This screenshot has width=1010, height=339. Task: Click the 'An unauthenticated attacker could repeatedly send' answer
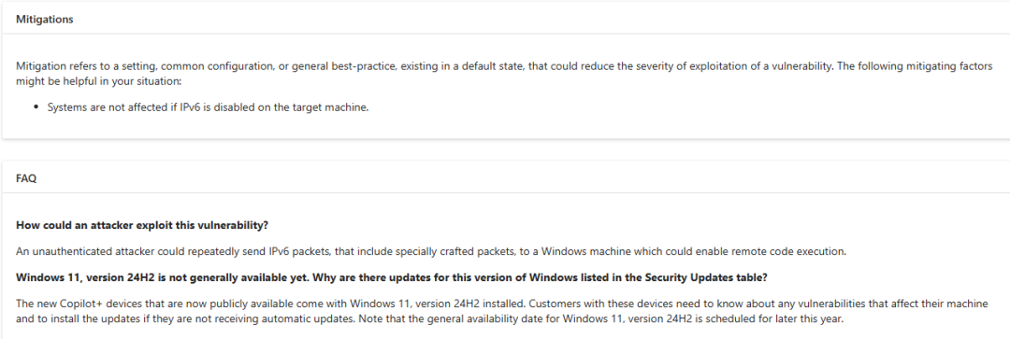click(x=431, y=251)
